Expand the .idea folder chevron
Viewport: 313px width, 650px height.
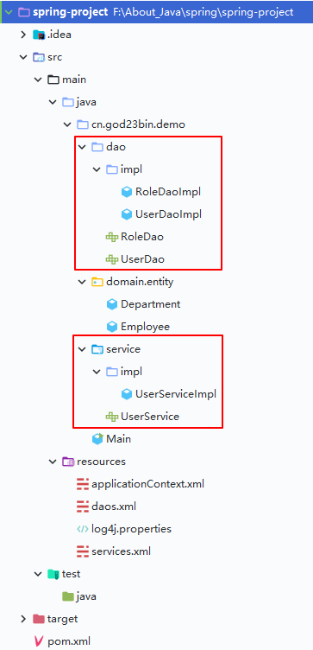coord(23,35)
